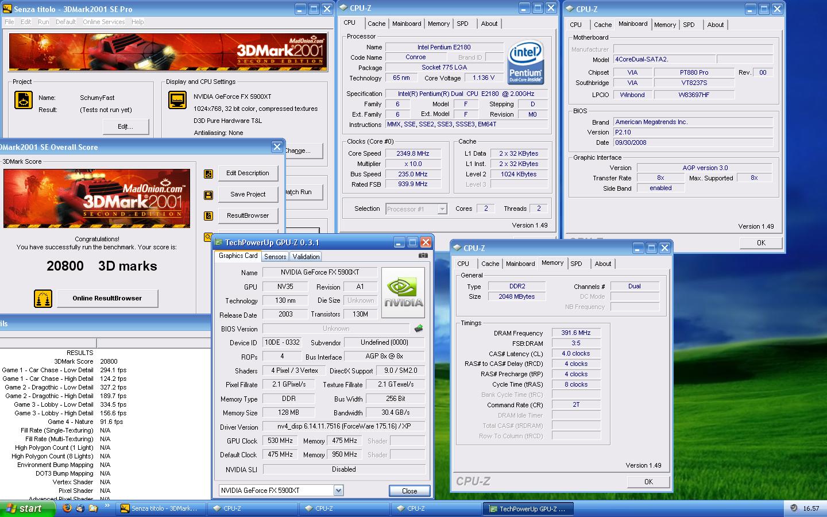Click Senza titolo 3DMark taskbar button
Screen dimensions: 827x517
(160, 508)
